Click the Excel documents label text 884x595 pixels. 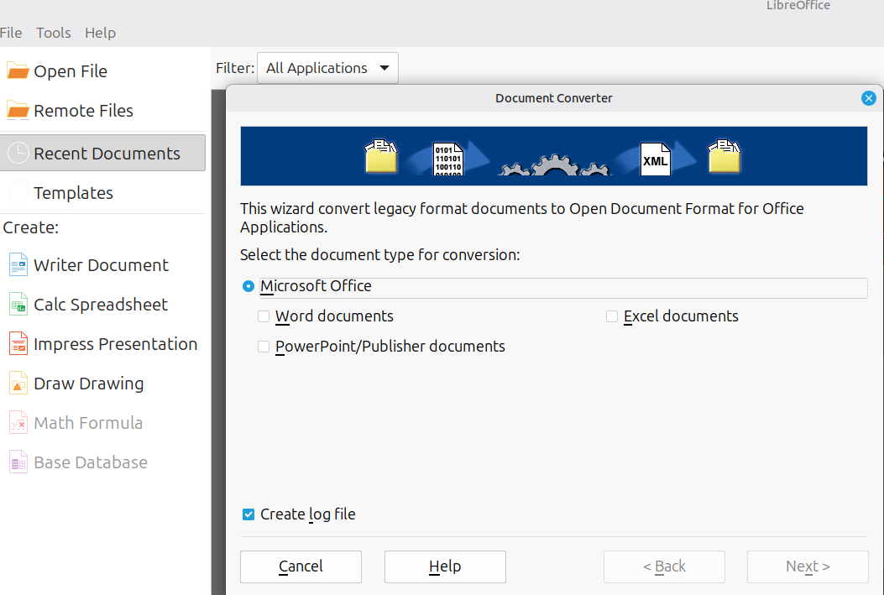click(x=681, y=316)
